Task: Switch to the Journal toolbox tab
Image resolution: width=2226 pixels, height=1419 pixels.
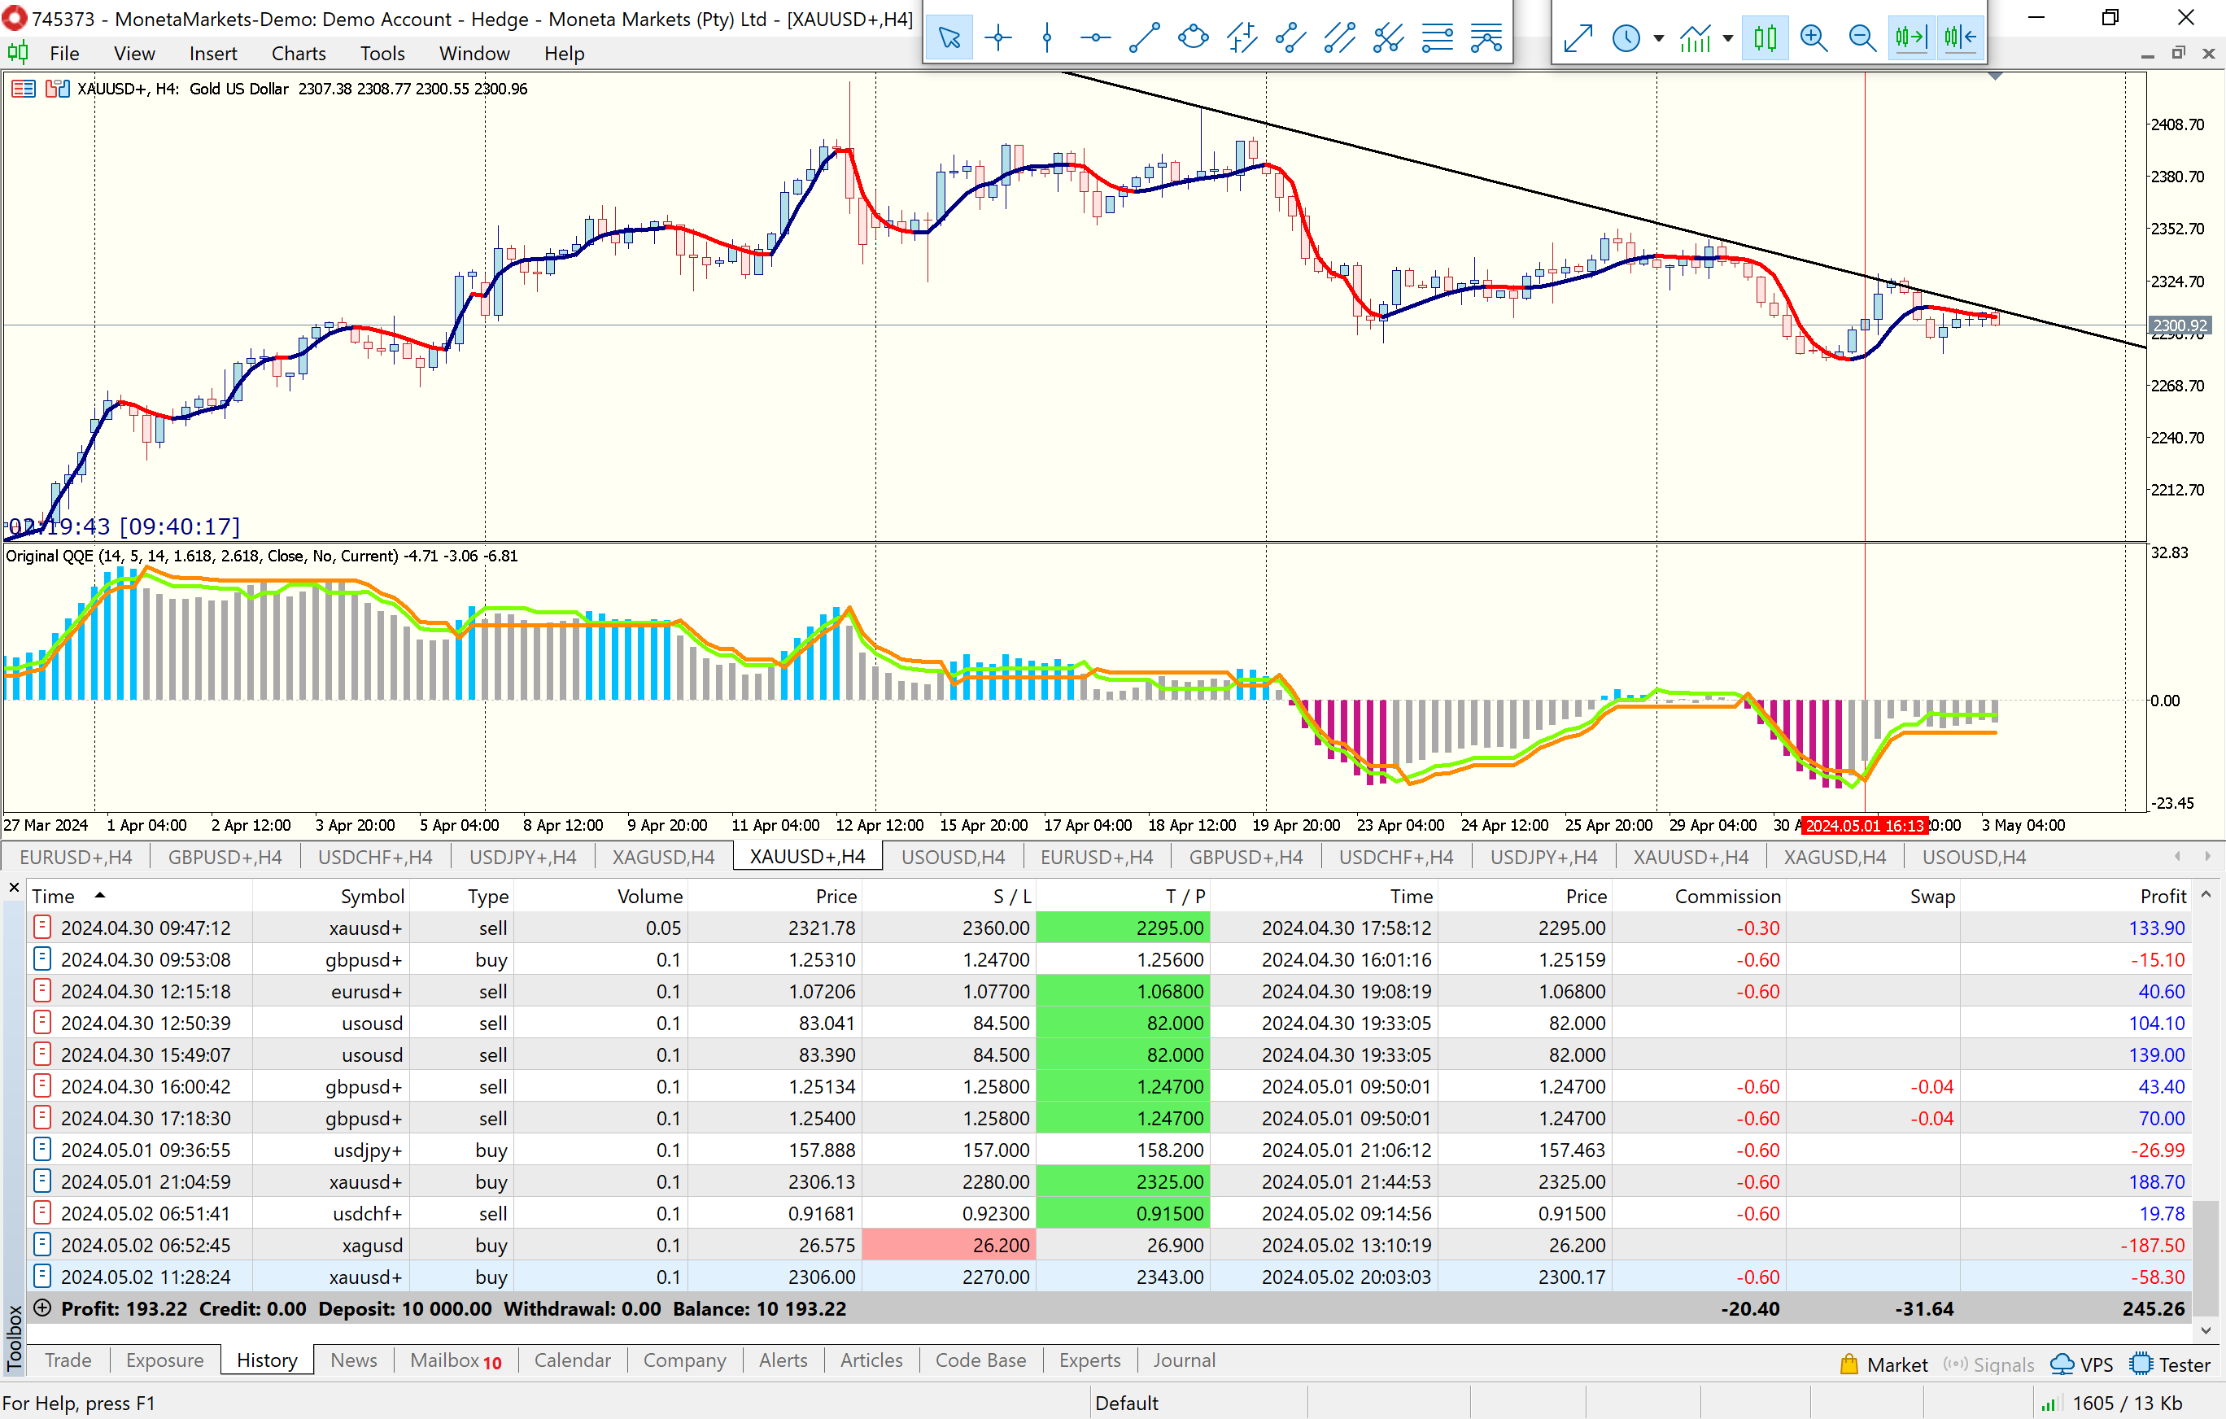Action: pos(1183,1360)
